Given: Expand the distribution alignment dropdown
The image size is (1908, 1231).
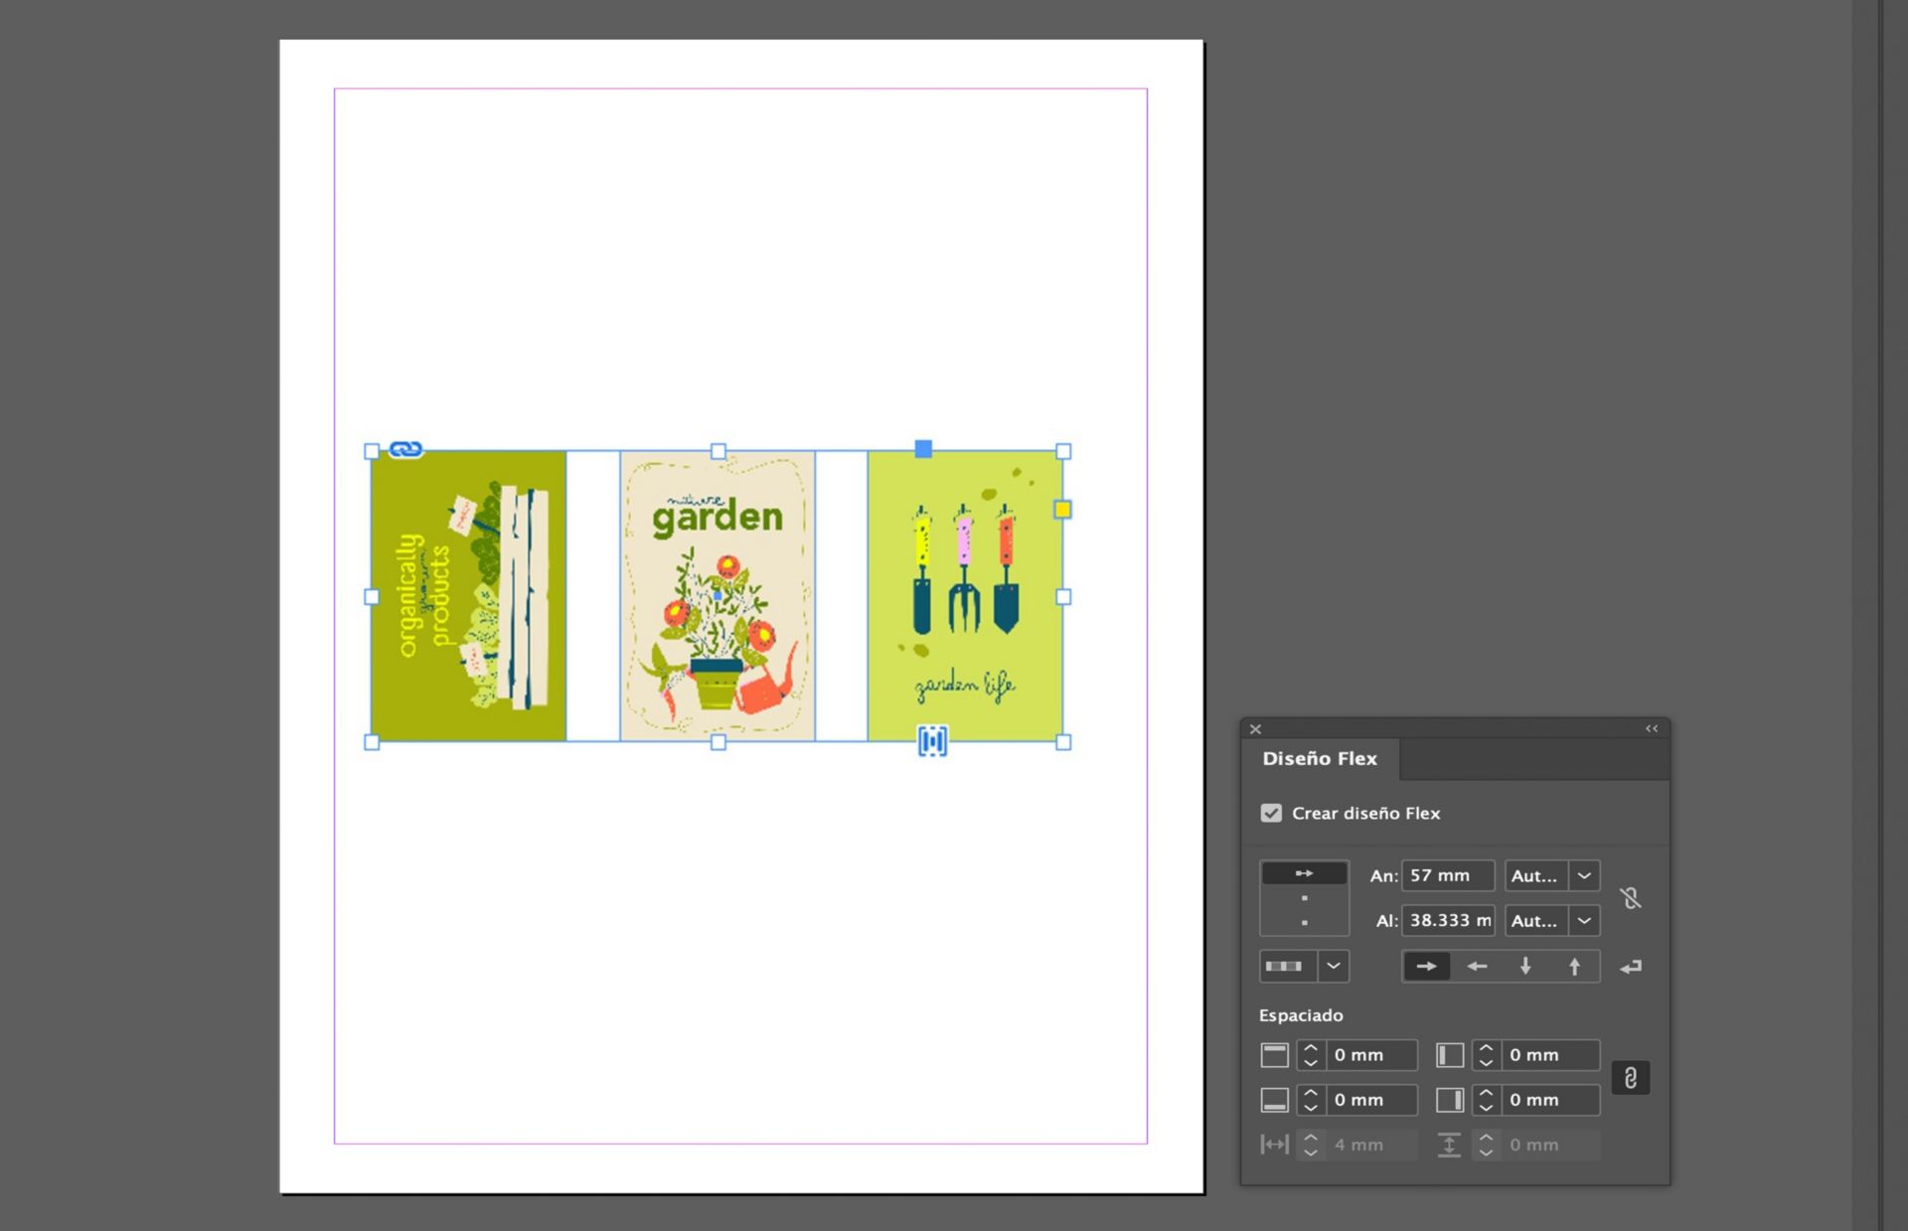Looking at the screenshot, I should tap(1334, 966).
